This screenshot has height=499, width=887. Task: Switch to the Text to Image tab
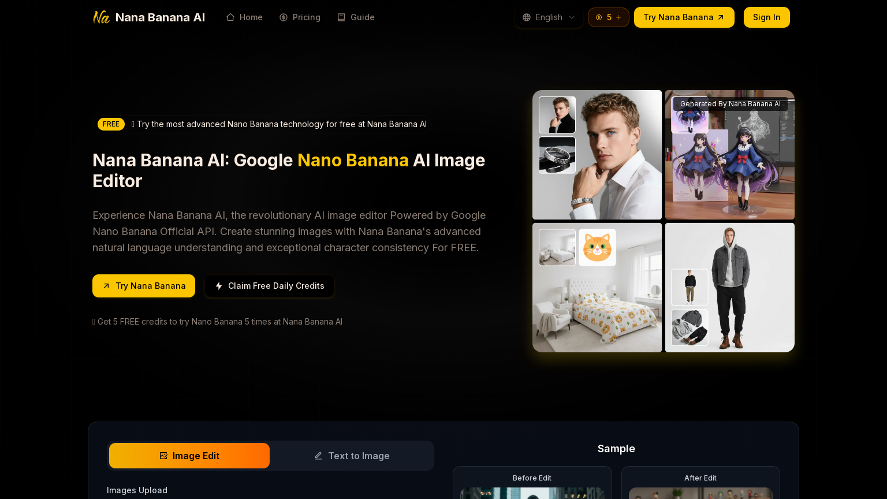(x=352, y=456)
